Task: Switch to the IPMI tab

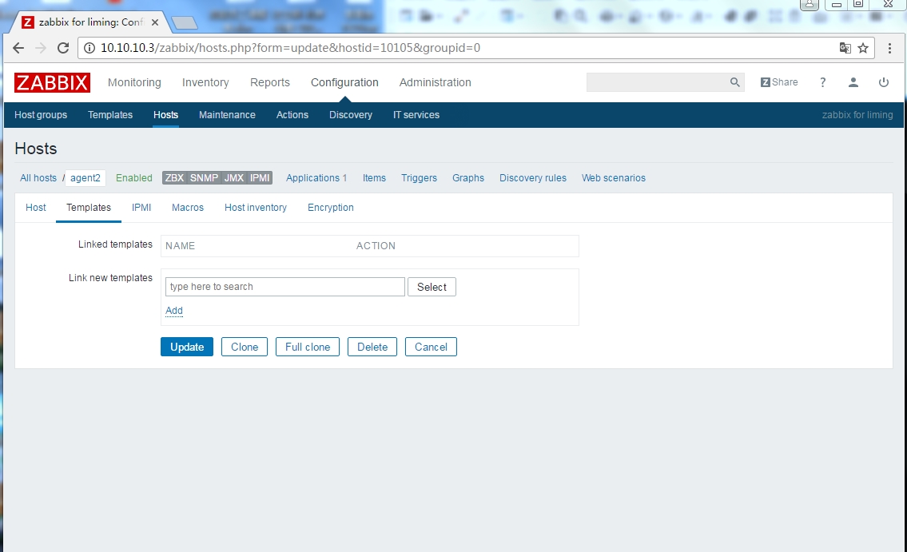Action: click(141, 208)
